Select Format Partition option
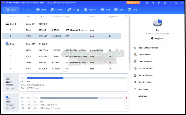 (x=145, y=68)
